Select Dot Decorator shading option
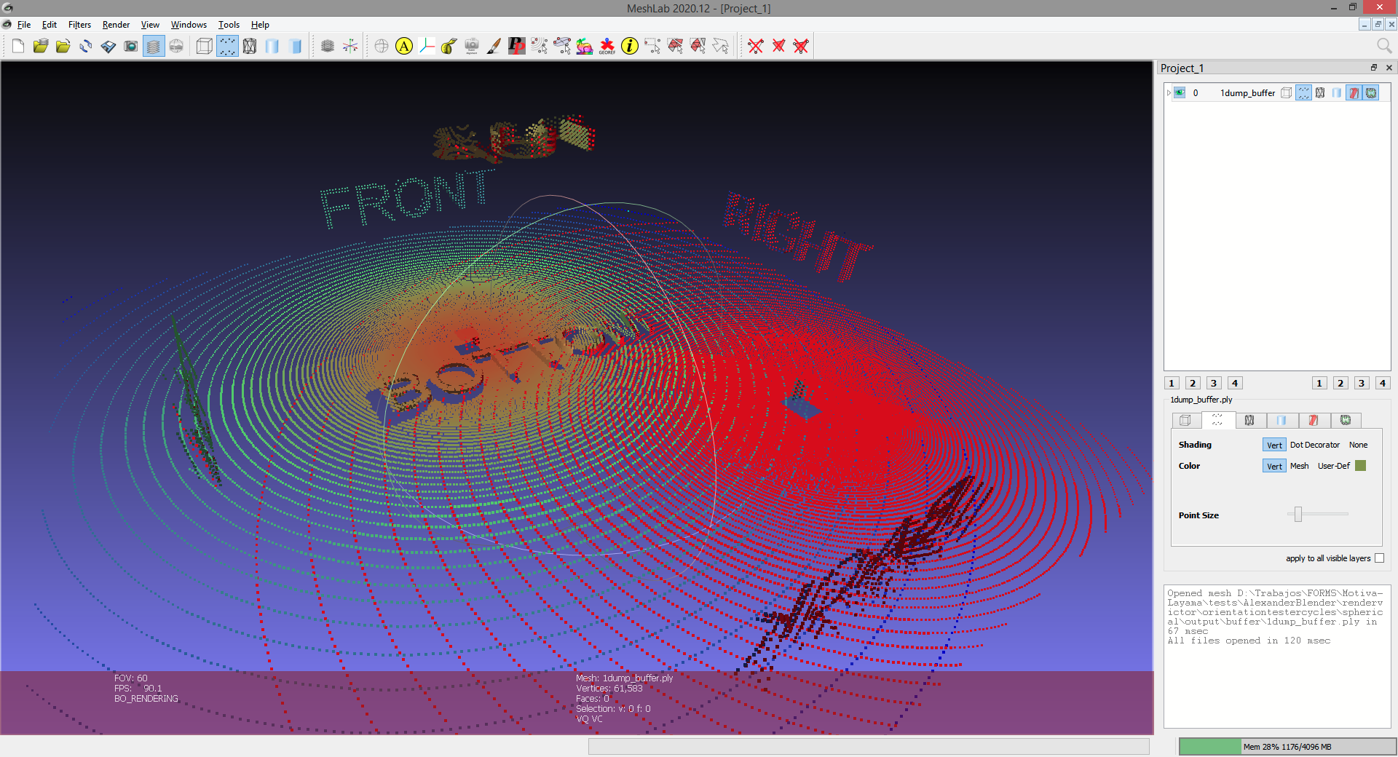This screenshot has height=757, width=1398. point(1314,445)
